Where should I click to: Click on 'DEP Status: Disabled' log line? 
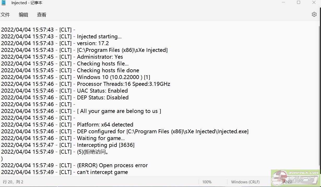click(x=103, y=98)
